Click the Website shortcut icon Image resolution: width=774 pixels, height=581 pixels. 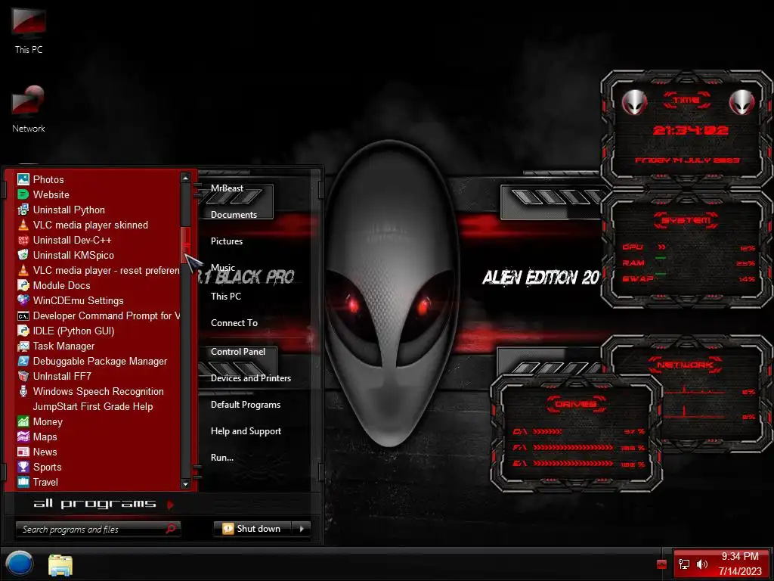coord(23,194)
